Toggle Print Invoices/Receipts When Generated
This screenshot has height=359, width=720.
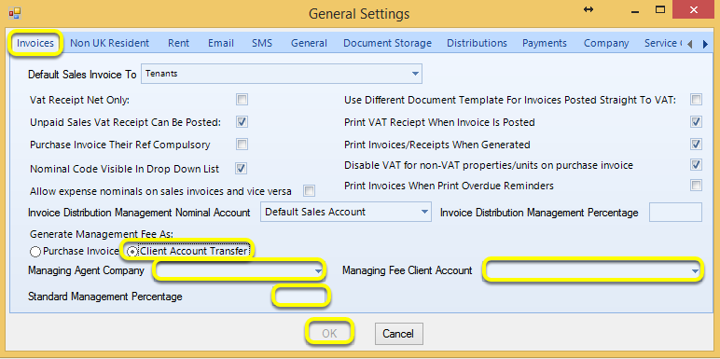697,145
